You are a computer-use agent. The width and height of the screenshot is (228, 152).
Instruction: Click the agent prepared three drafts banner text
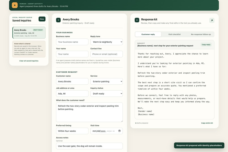pos(44,7)
